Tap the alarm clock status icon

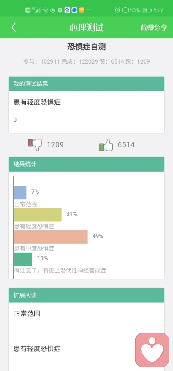point(117,10)
